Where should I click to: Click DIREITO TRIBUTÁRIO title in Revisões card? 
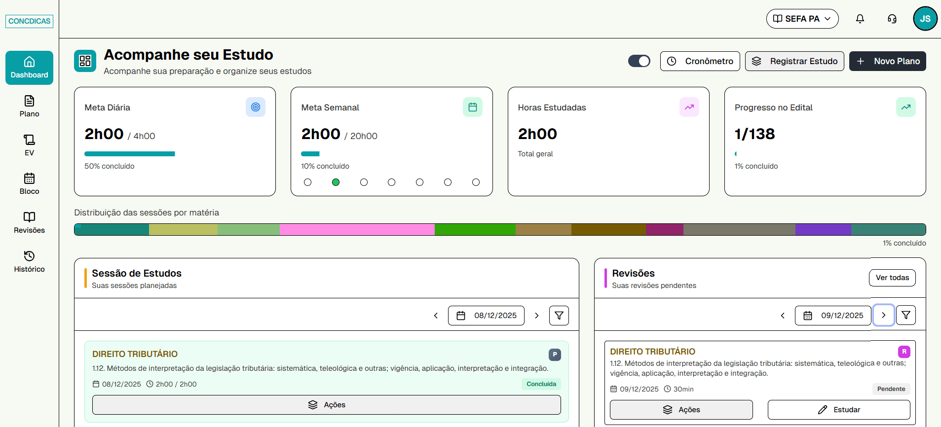coord(652,352)
